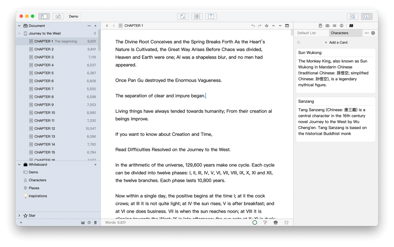Click the export share icon in toolbar
This screenshot has height=247, width=394.
[211, 16]
